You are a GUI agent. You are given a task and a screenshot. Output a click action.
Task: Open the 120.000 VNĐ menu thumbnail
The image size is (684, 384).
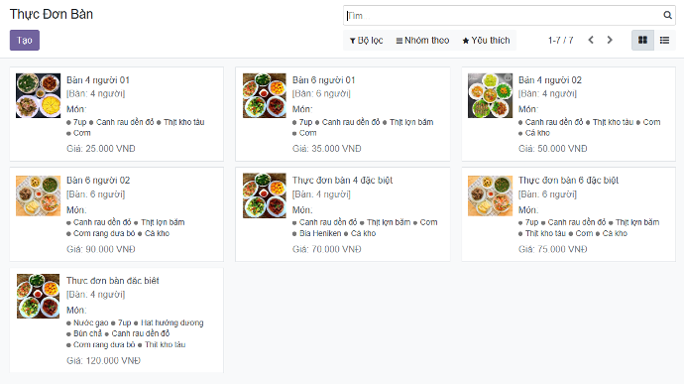(39, 296)
